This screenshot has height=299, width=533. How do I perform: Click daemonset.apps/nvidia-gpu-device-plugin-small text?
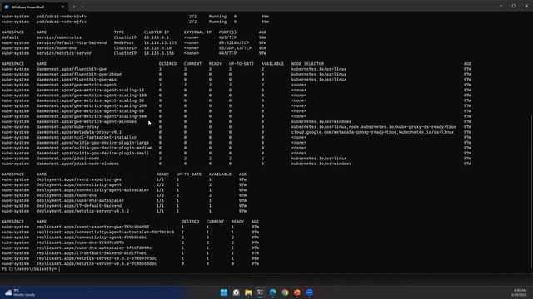pos(92,153)
